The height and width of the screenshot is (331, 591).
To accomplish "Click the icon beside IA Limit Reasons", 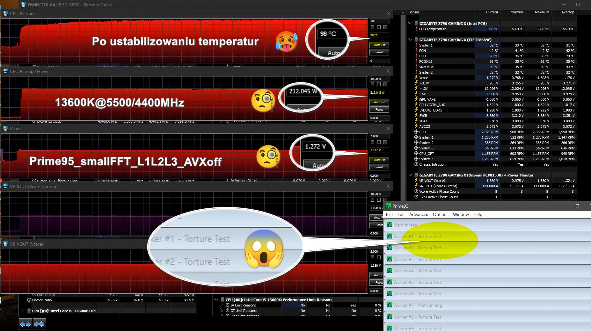I will (x=228, y=305).
